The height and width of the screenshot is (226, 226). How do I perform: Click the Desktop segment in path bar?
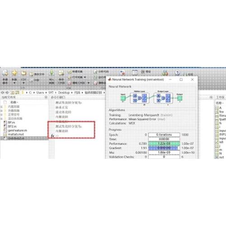pyautogui.click(x=64, y=93)
